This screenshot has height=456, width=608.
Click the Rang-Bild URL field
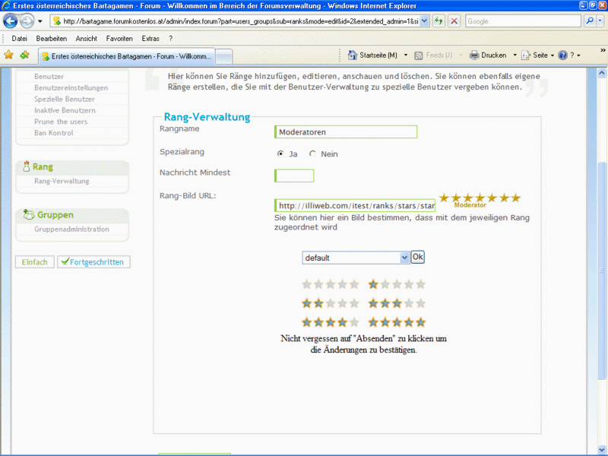355,205
